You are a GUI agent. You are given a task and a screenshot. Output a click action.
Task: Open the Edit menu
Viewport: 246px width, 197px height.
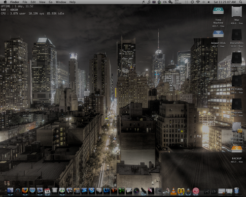click(33, 2)
